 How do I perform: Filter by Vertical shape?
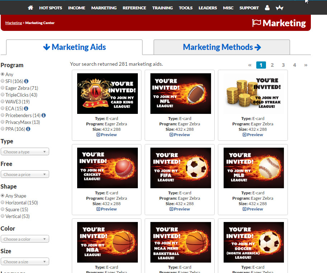(3, 216)
